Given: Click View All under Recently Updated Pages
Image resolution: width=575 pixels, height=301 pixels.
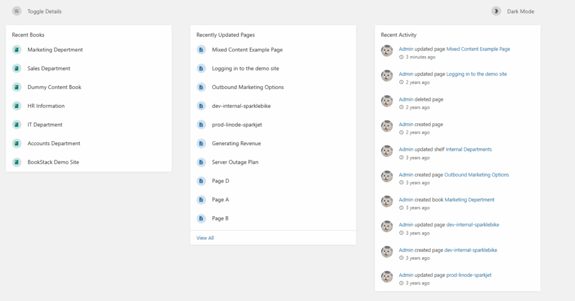Looking at the screenshot, I should tap(205, 238).
